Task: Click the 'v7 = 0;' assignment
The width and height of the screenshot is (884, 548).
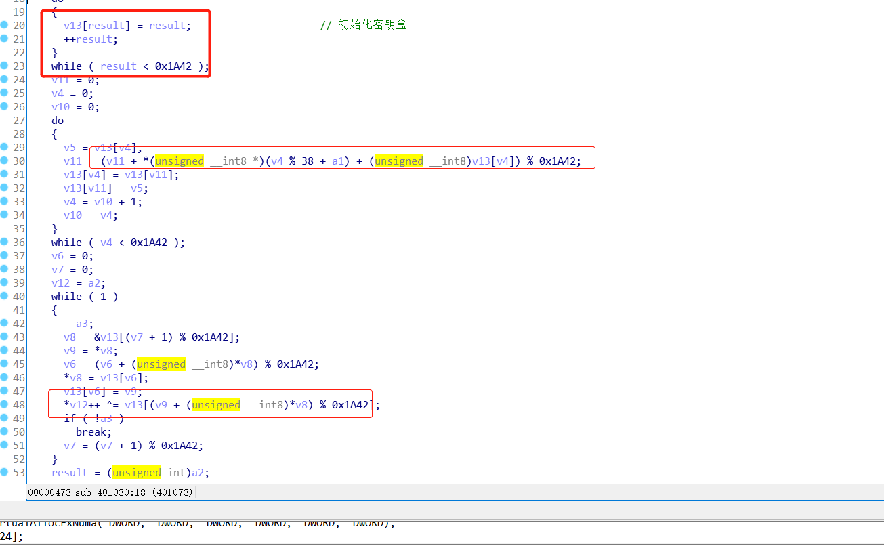Action: click(x=72, y=270)
